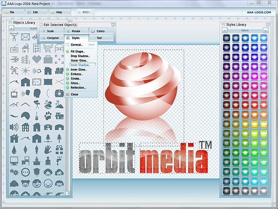Select the pixelated snowflake icon

[x=26, y=71]
